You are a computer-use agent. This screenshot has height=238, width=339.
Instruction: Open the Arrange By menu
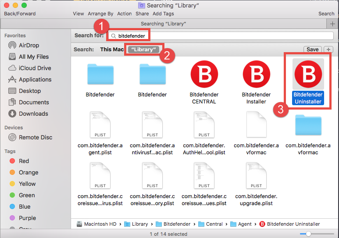100,14
